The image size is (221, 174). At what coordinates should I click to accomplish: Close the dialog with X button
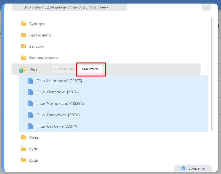[206, 7]
